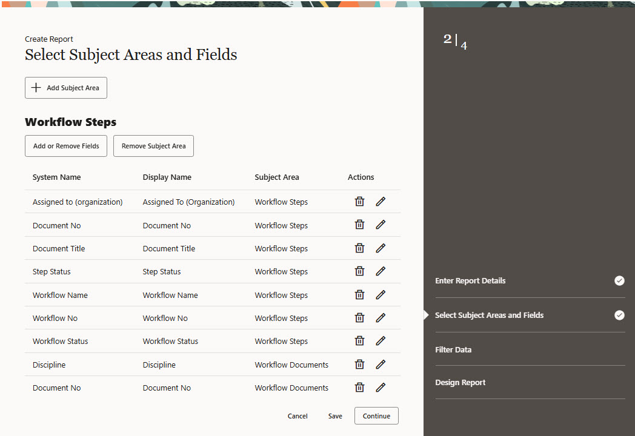Viewport: 635px width, 436px height.
Task: Save the report
Action: coord(335,416)
